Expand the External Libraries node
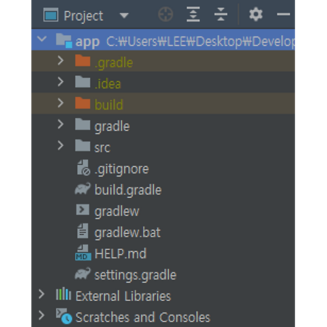 (41, 294)
